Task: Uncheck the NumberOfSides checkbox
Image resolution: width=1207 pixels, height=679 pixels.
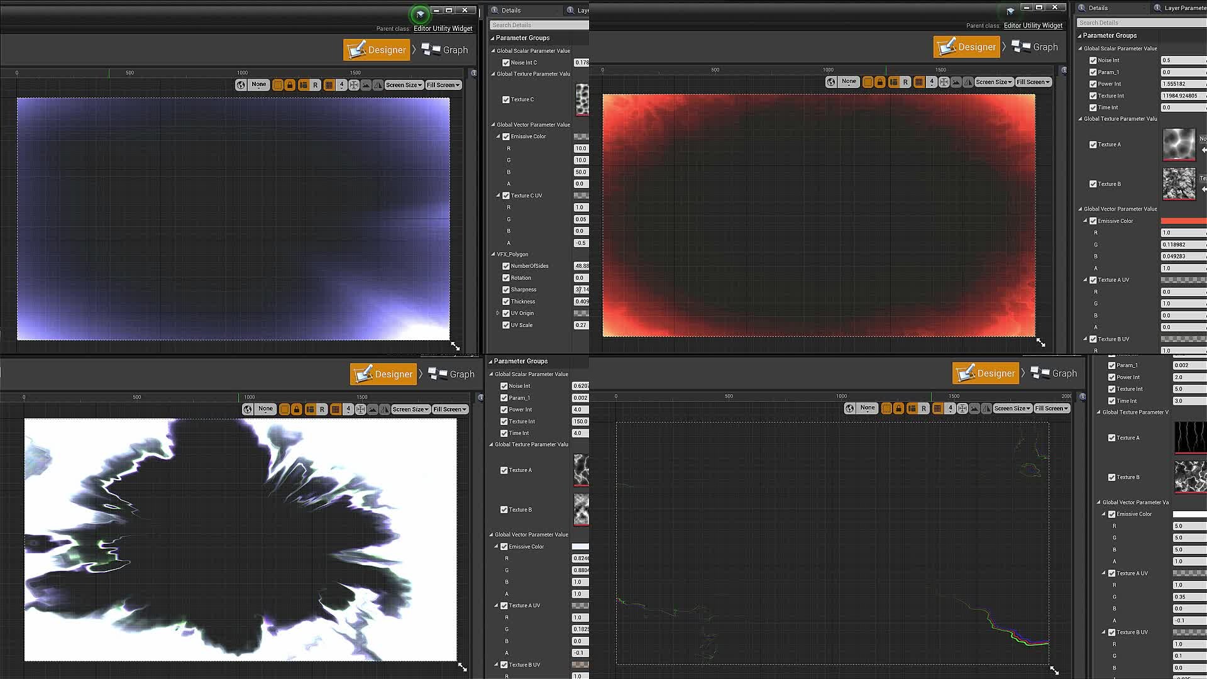Action: [506, 266]
